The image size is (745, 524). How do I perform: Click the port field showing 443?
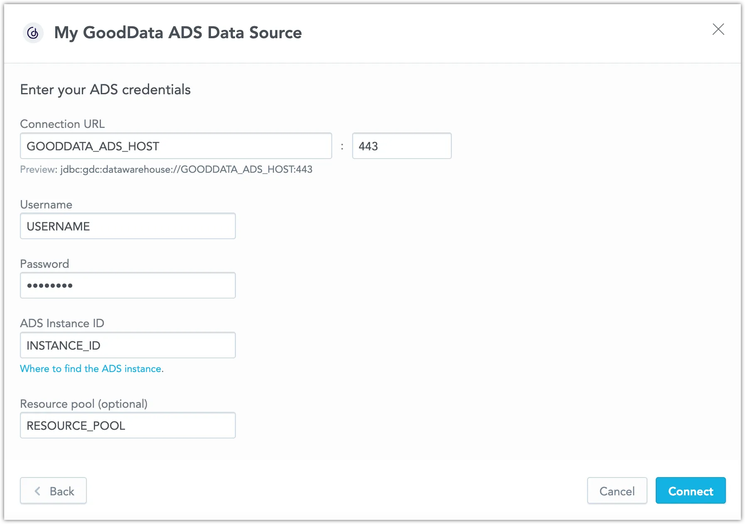401,146
